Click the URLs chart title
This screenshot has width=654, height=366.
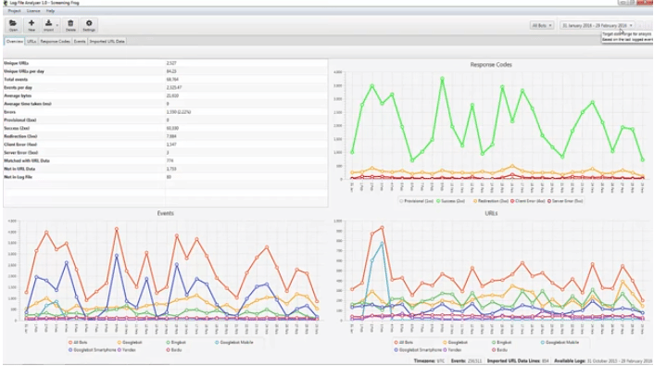point(491,213)
